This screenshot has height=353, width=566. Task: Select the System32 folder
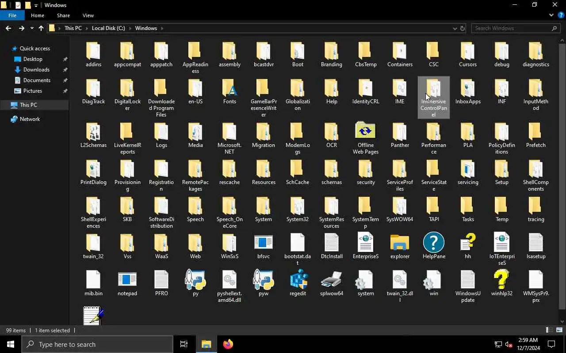coord(298,209)
